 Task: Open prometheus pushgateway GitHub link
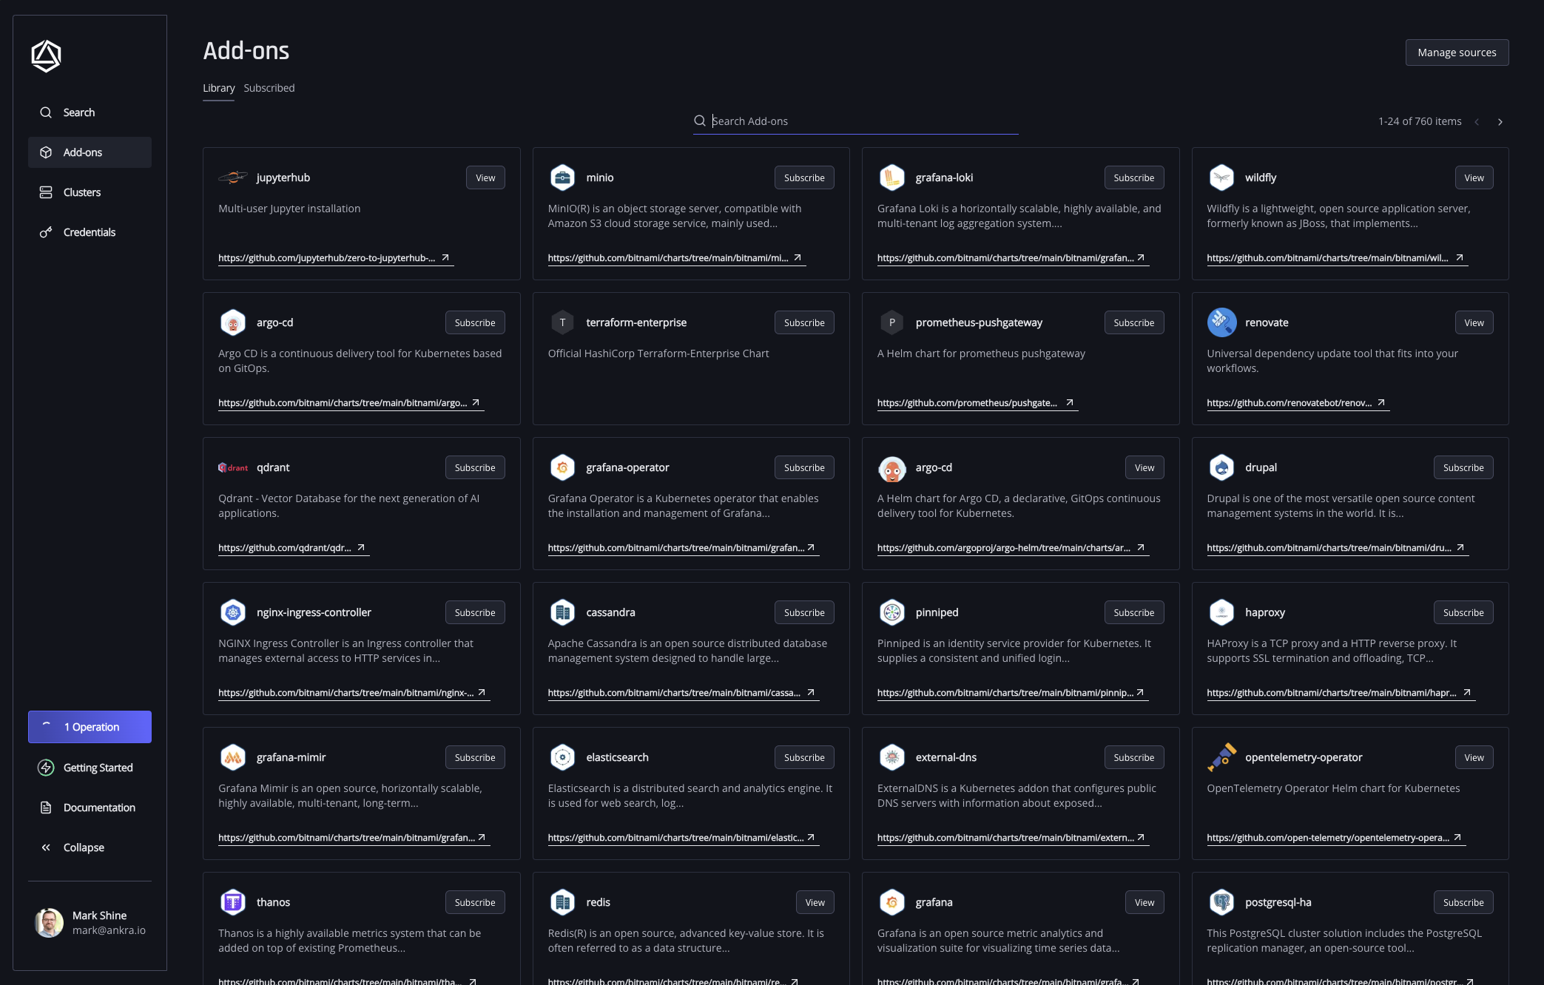click(x=977, y=403)
